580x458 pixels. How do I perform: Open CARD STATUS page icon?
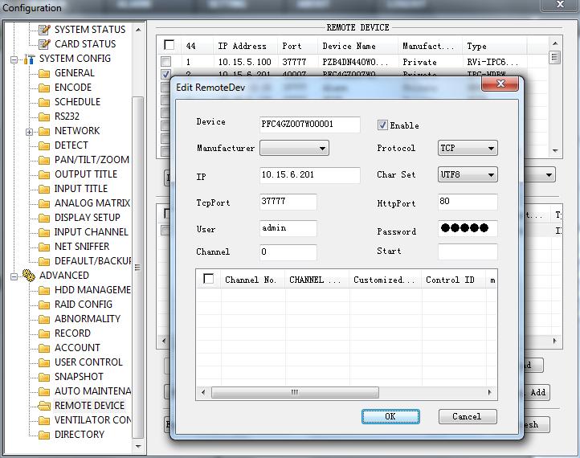[44, 44]
